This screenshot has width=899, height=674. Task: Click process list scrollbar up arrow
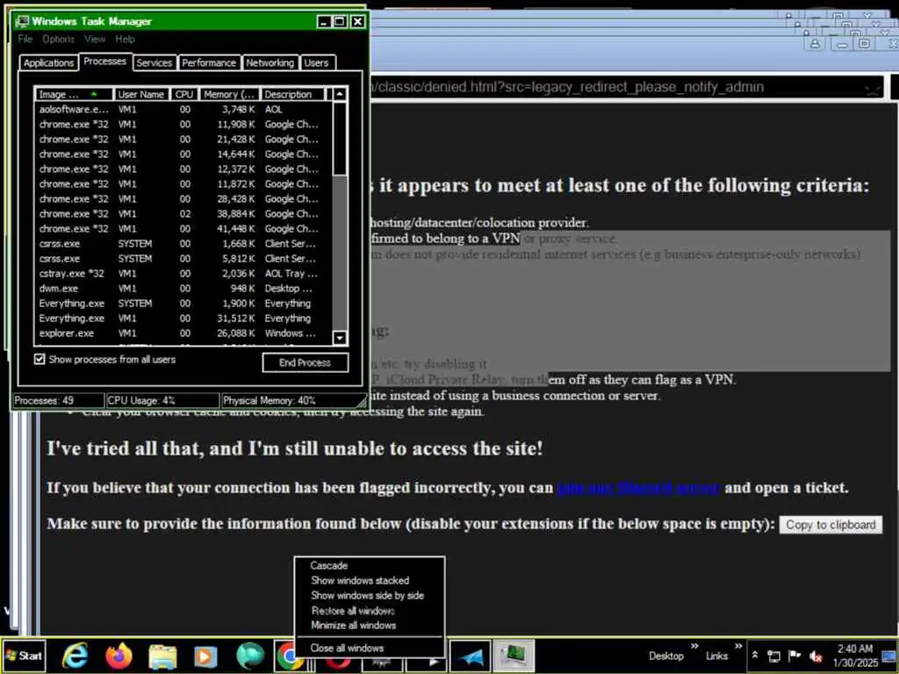pyautogui.click(x=340, y=94)
